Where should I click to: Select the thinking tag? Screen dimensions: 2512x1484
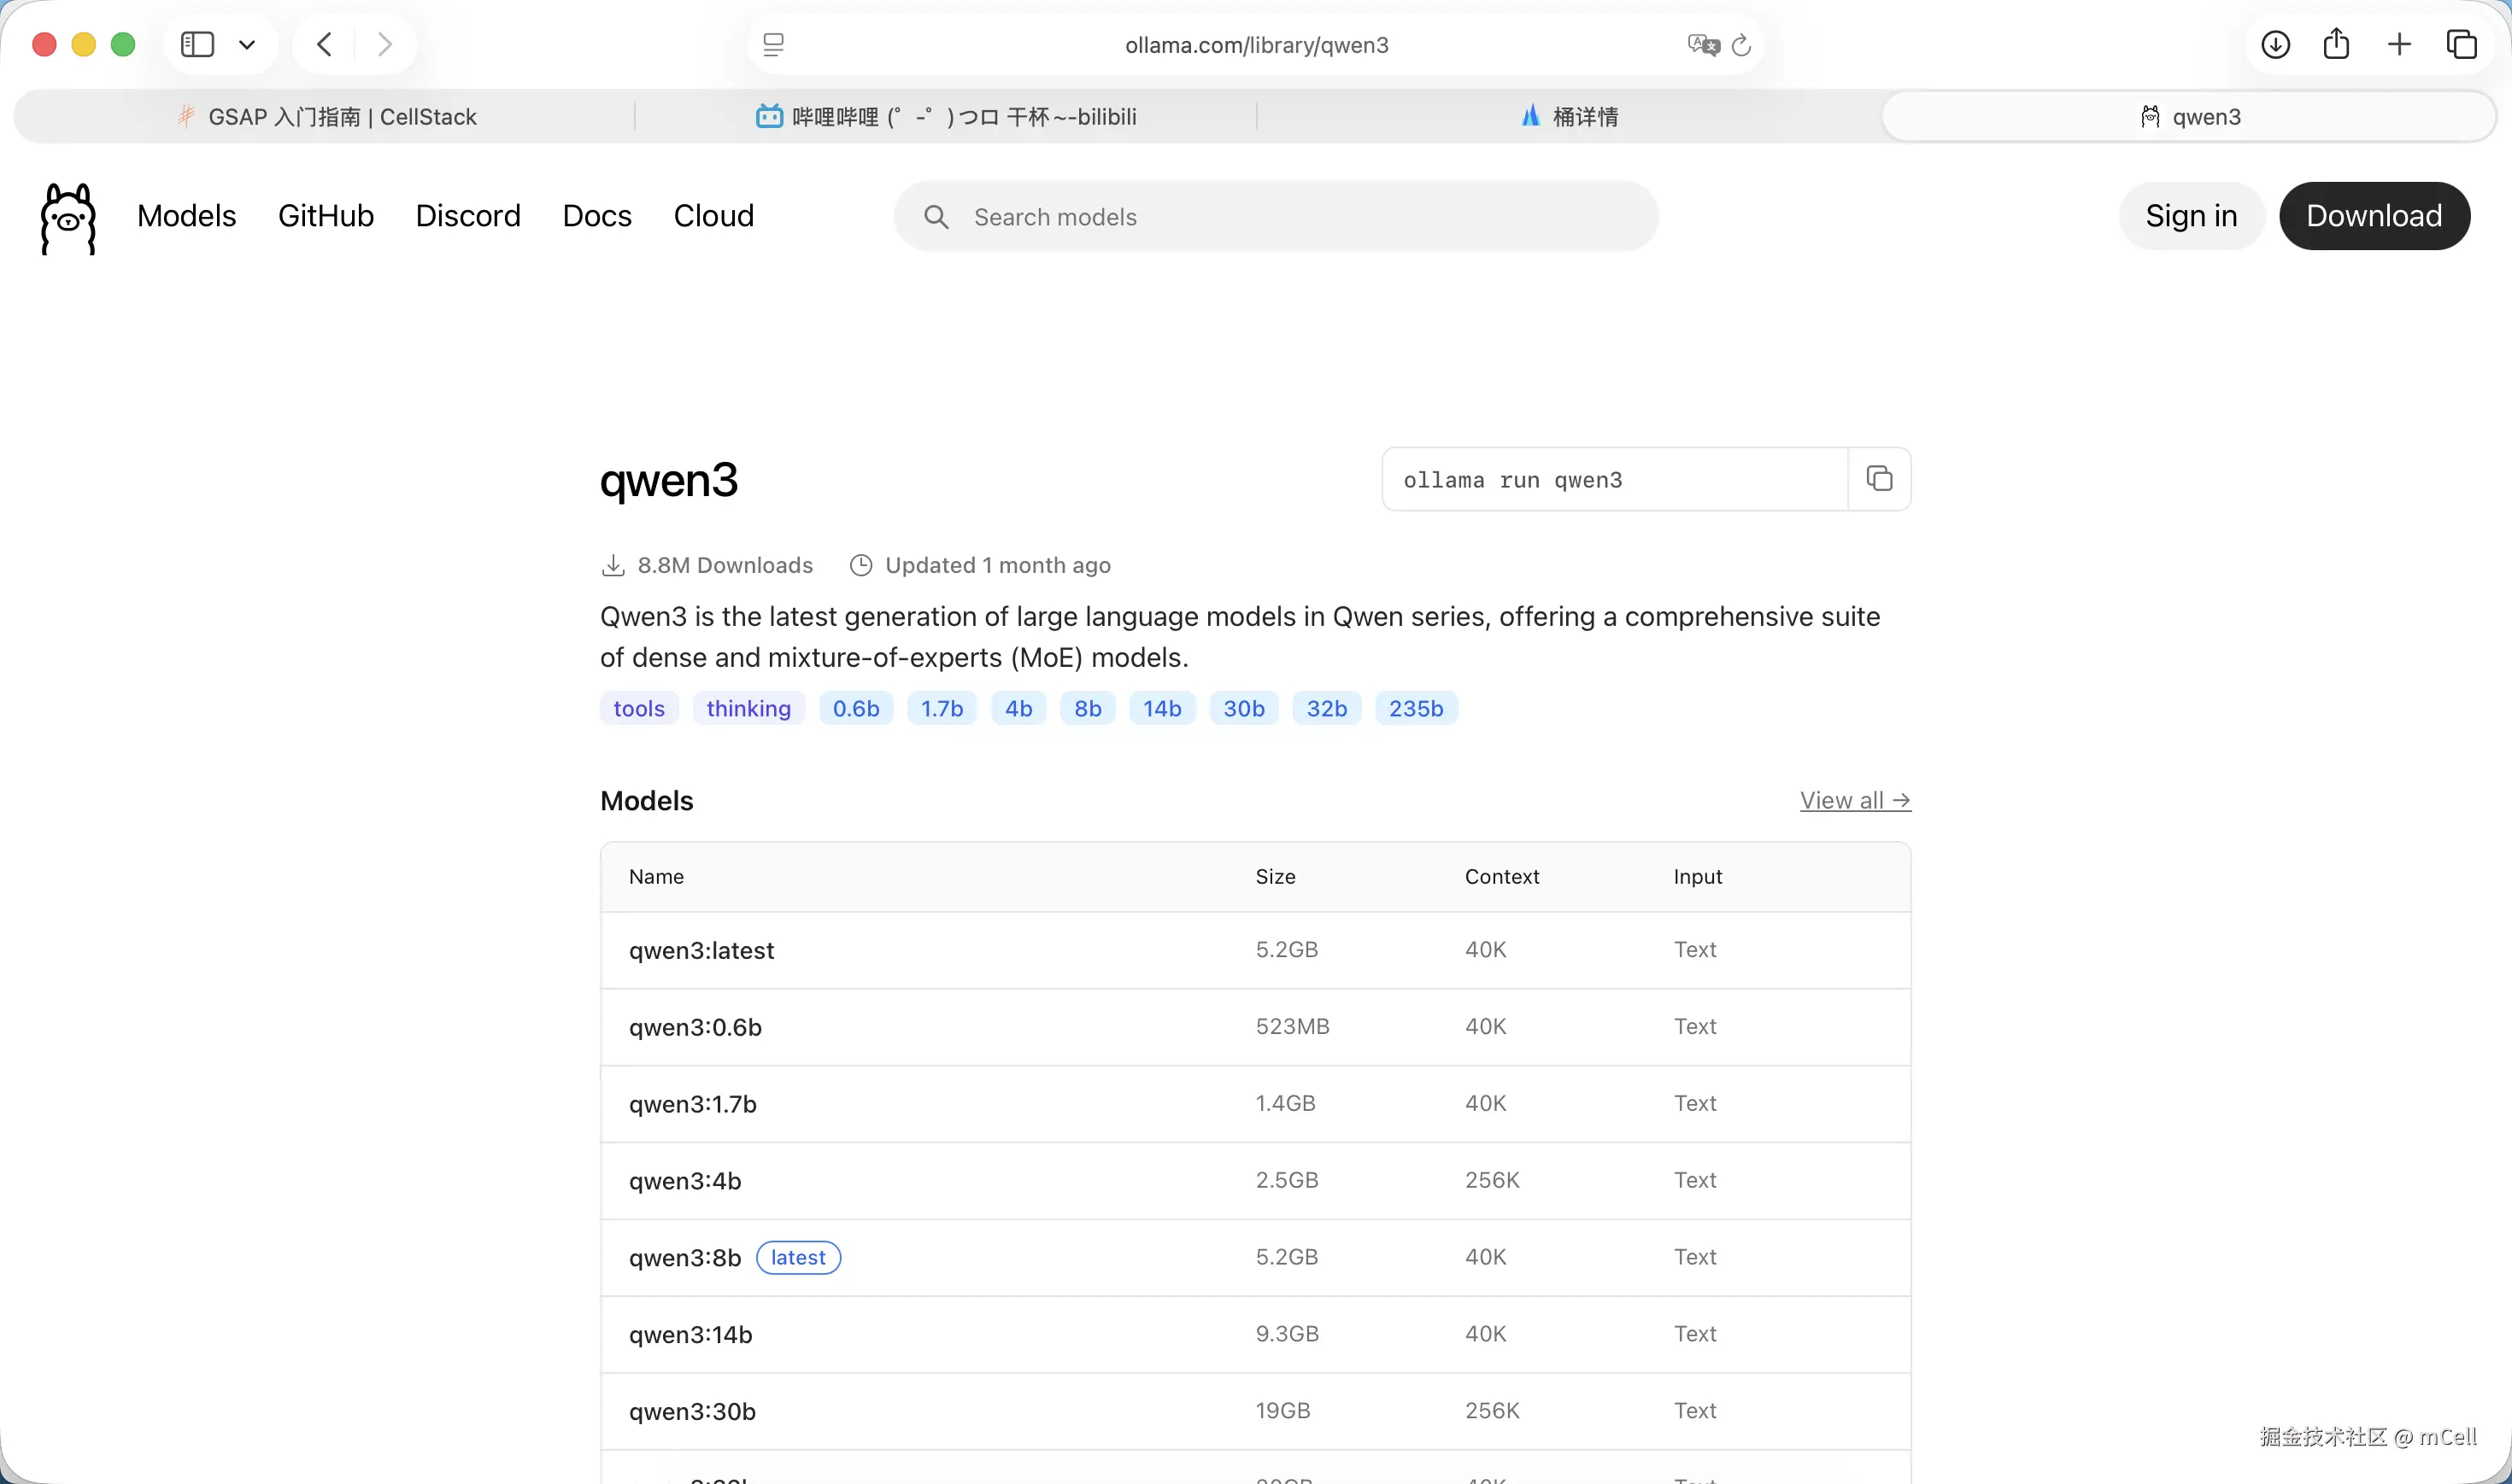748,708
